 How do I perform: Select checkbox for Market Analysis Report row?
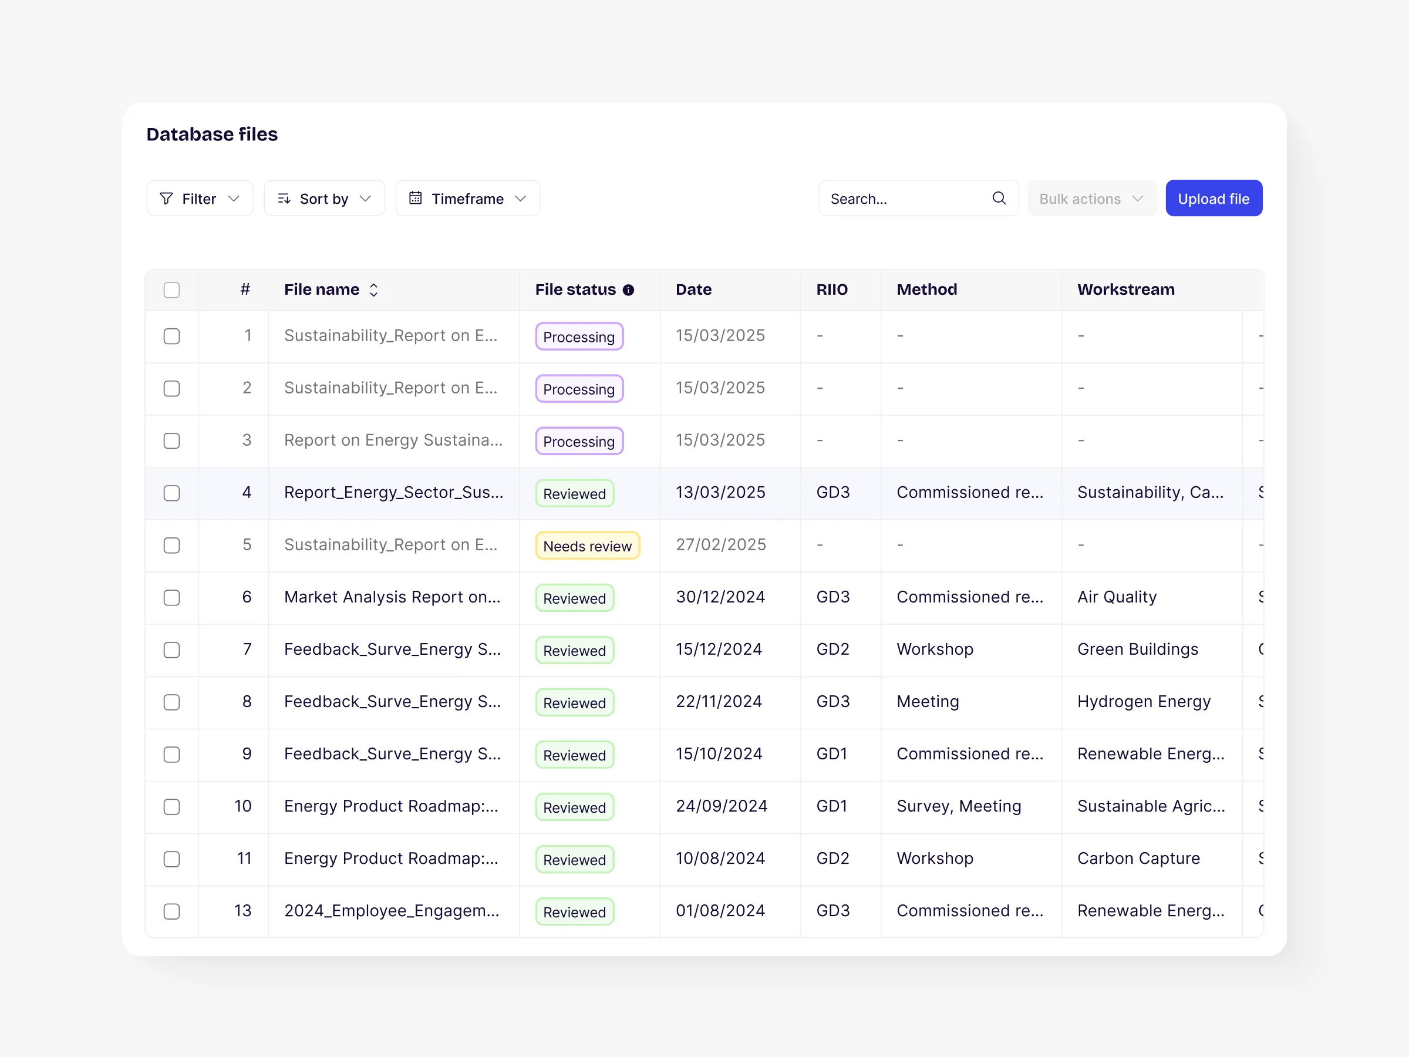point(171,597)
